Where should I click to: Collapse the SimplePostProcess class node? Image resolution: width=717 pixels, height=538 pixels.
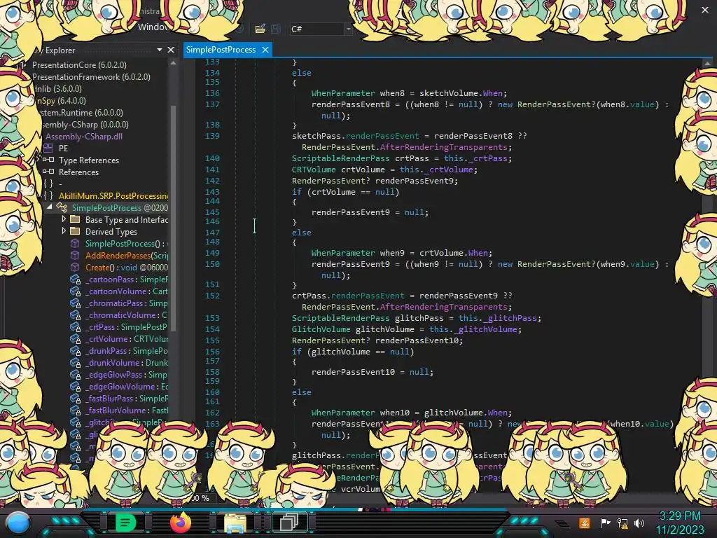pyautogui.click(x=50, y=207)
